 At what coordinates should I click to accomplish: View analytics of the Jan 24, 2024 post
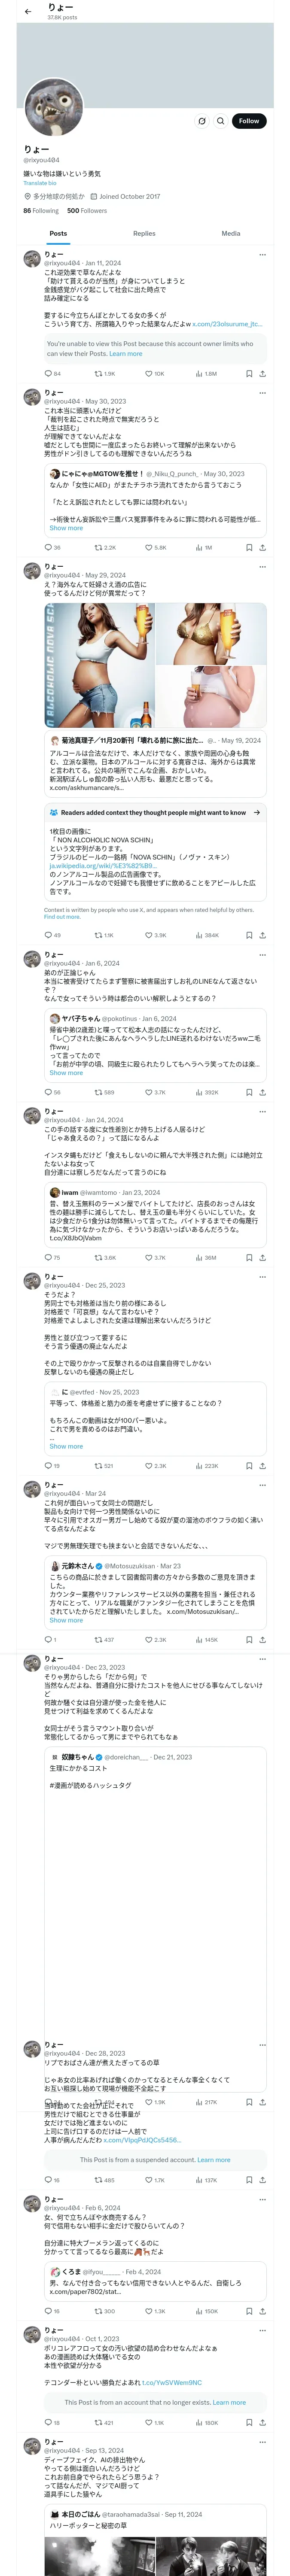point(199,1258)
